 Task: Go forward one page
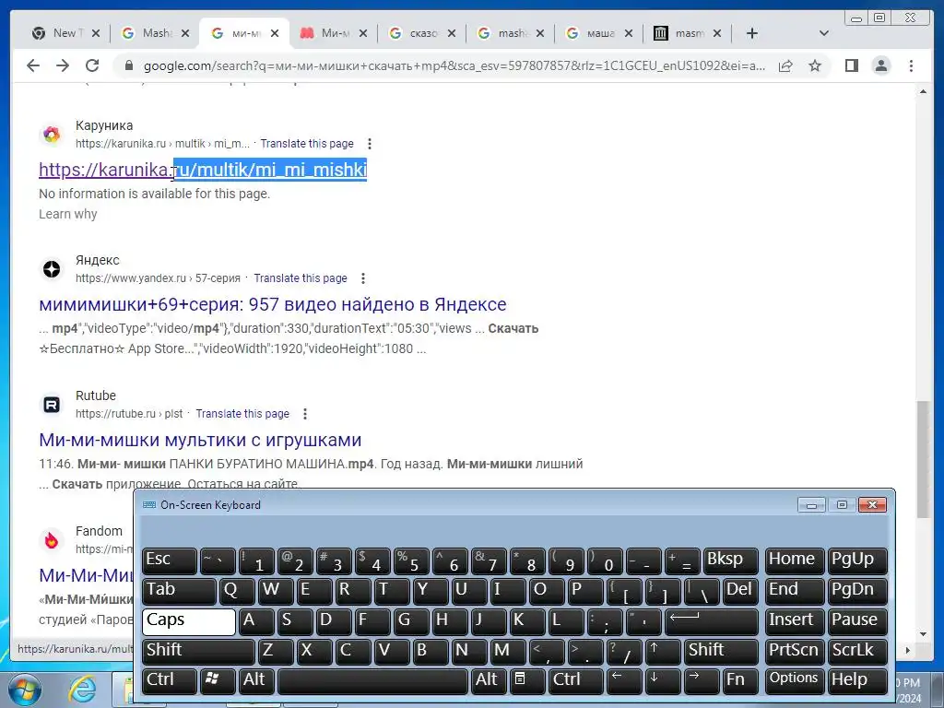(x=63, y=65)
